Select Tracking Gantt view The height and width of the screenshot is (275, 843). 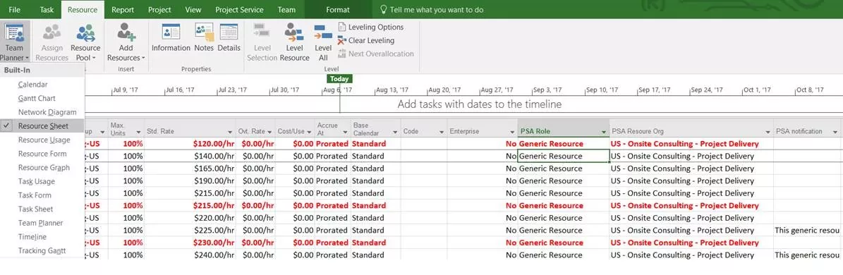pos(42,251)
